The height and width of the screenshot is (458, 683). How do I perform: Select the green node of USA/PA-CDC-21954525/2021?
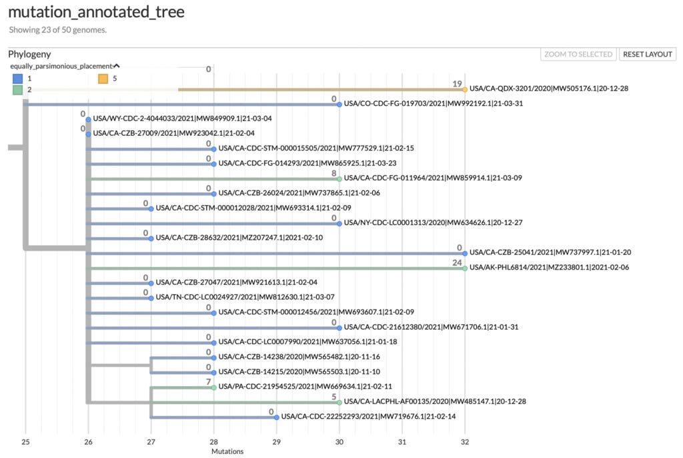coord(214,387)
